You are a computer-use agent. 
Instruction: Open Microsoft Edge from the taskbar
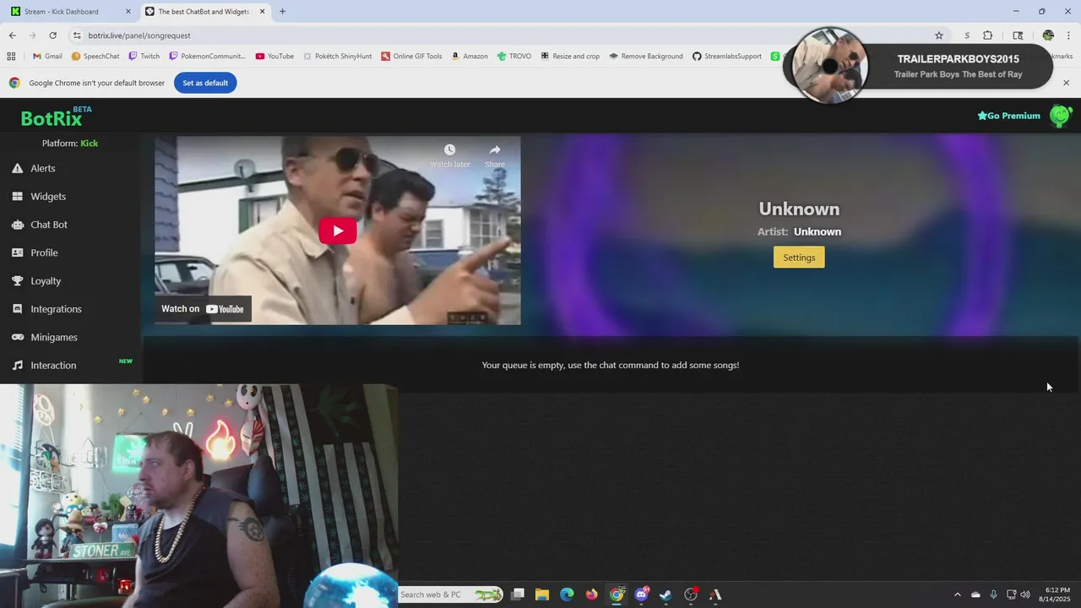567,594
